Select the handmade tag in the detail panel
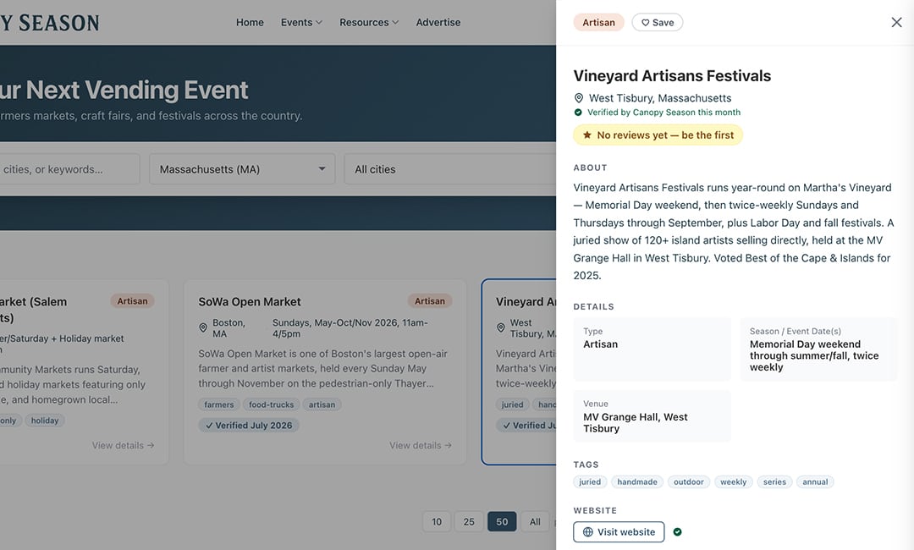This screenshot has height=550, width=914. 637,481
